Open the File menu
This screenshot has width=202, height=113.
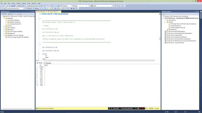2,3
